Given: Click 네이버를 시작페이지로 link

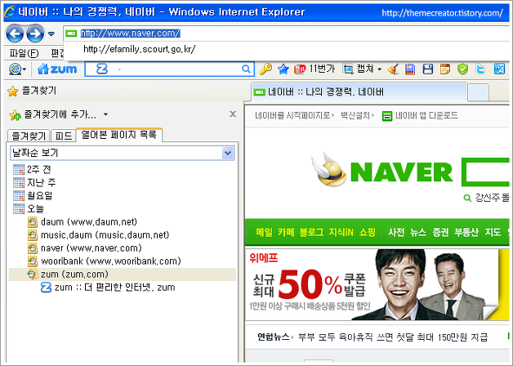Looking at the screenshot, I should click(292, 115).
